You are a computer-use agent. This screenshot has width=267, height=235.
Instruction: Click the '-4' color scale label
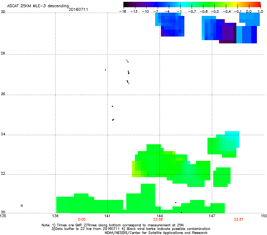[167, 12]
